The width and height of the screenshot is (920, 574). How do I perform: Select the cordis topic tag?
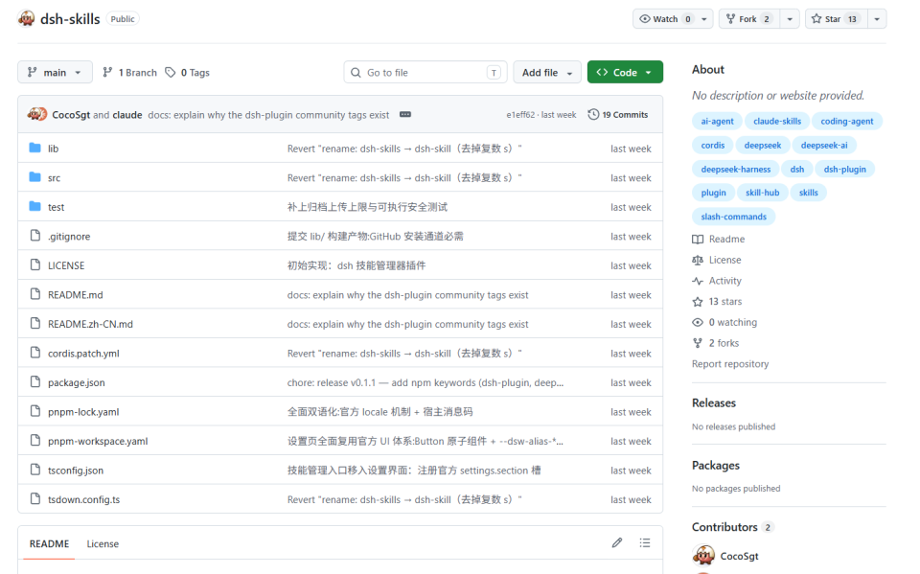(712, 145)
